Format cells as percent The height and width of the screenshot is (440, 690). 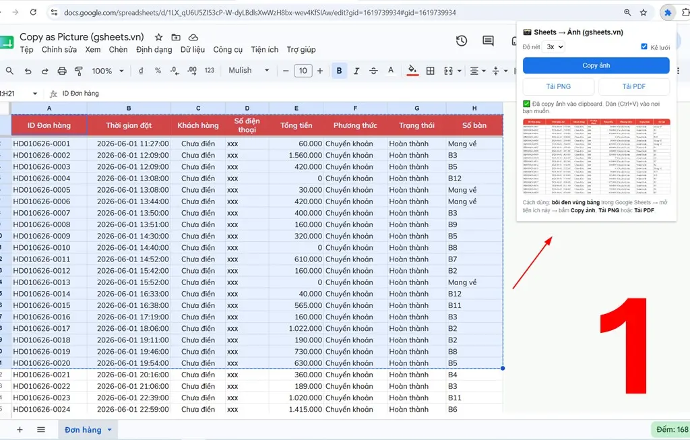(x=158, y=70)
